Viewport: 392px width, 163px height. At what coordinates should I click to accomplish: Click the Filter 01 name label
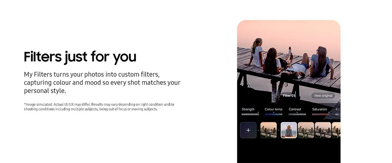tap(289, 96)
